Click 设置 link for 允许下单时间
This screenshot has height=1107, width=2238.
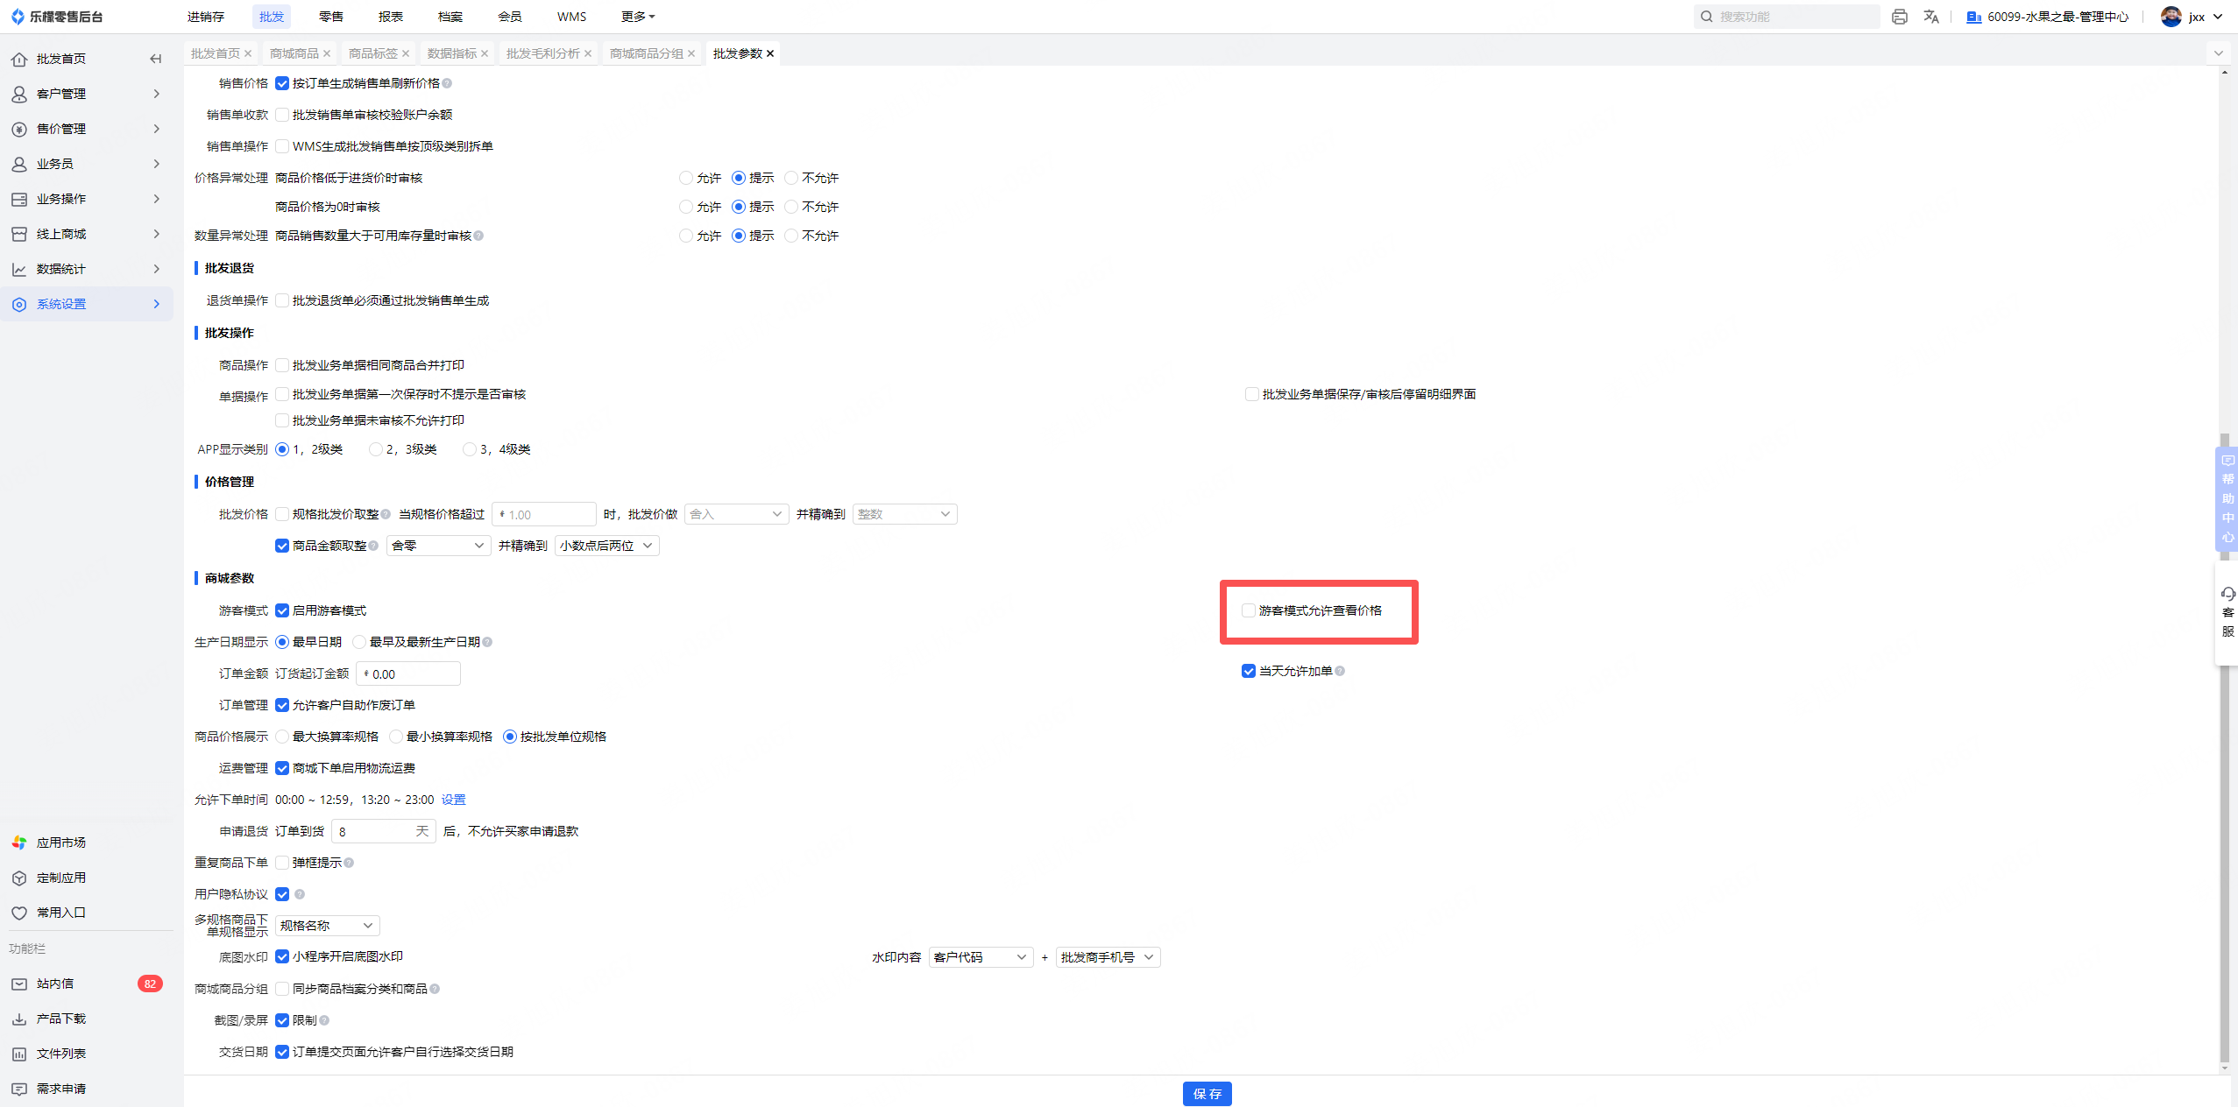coord(453,800)
